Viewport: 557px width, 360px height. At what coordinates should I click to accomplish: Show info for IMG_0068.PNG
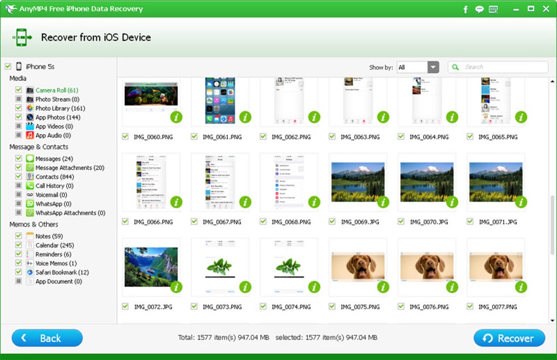314,202
